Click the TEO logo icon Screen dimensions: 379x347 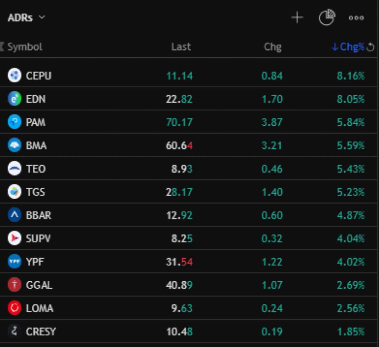click(15, 168)
